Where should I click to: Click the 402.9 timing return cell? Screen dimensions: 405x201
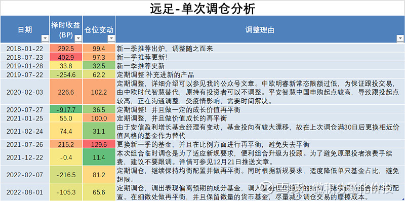pyautogui.click(x=66, y=57)
